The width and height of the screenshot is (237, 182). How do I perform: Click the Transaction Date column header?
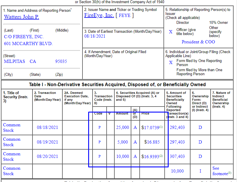click(x=47, y=96)
